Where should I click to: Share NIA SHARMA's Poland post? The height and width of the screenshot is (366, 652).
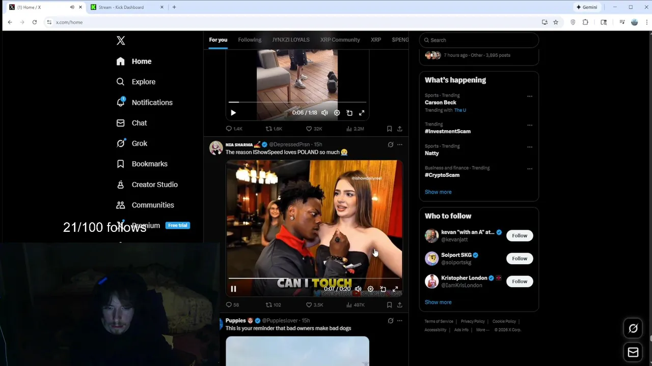[x=400, y=305]
